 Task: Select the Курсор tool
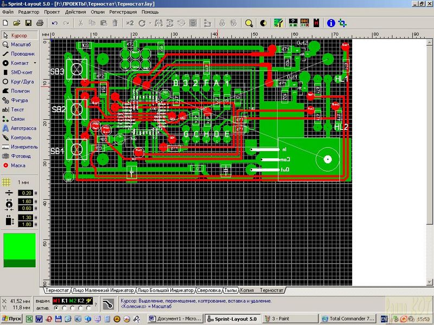click(x=20, y=35)
